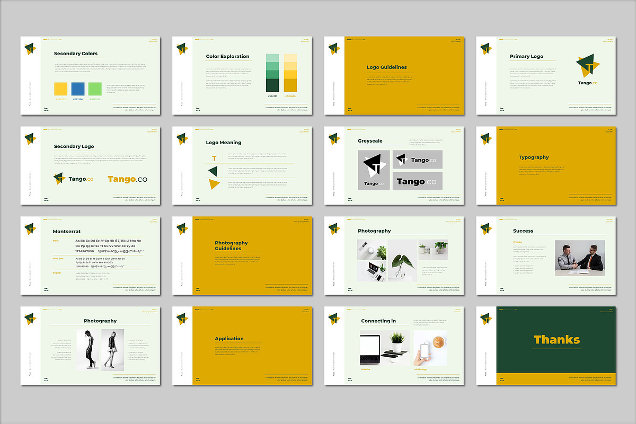636x424 pixels.
Task: Click the large leaf plant photo on Photography slide
Action: [402, 260]
